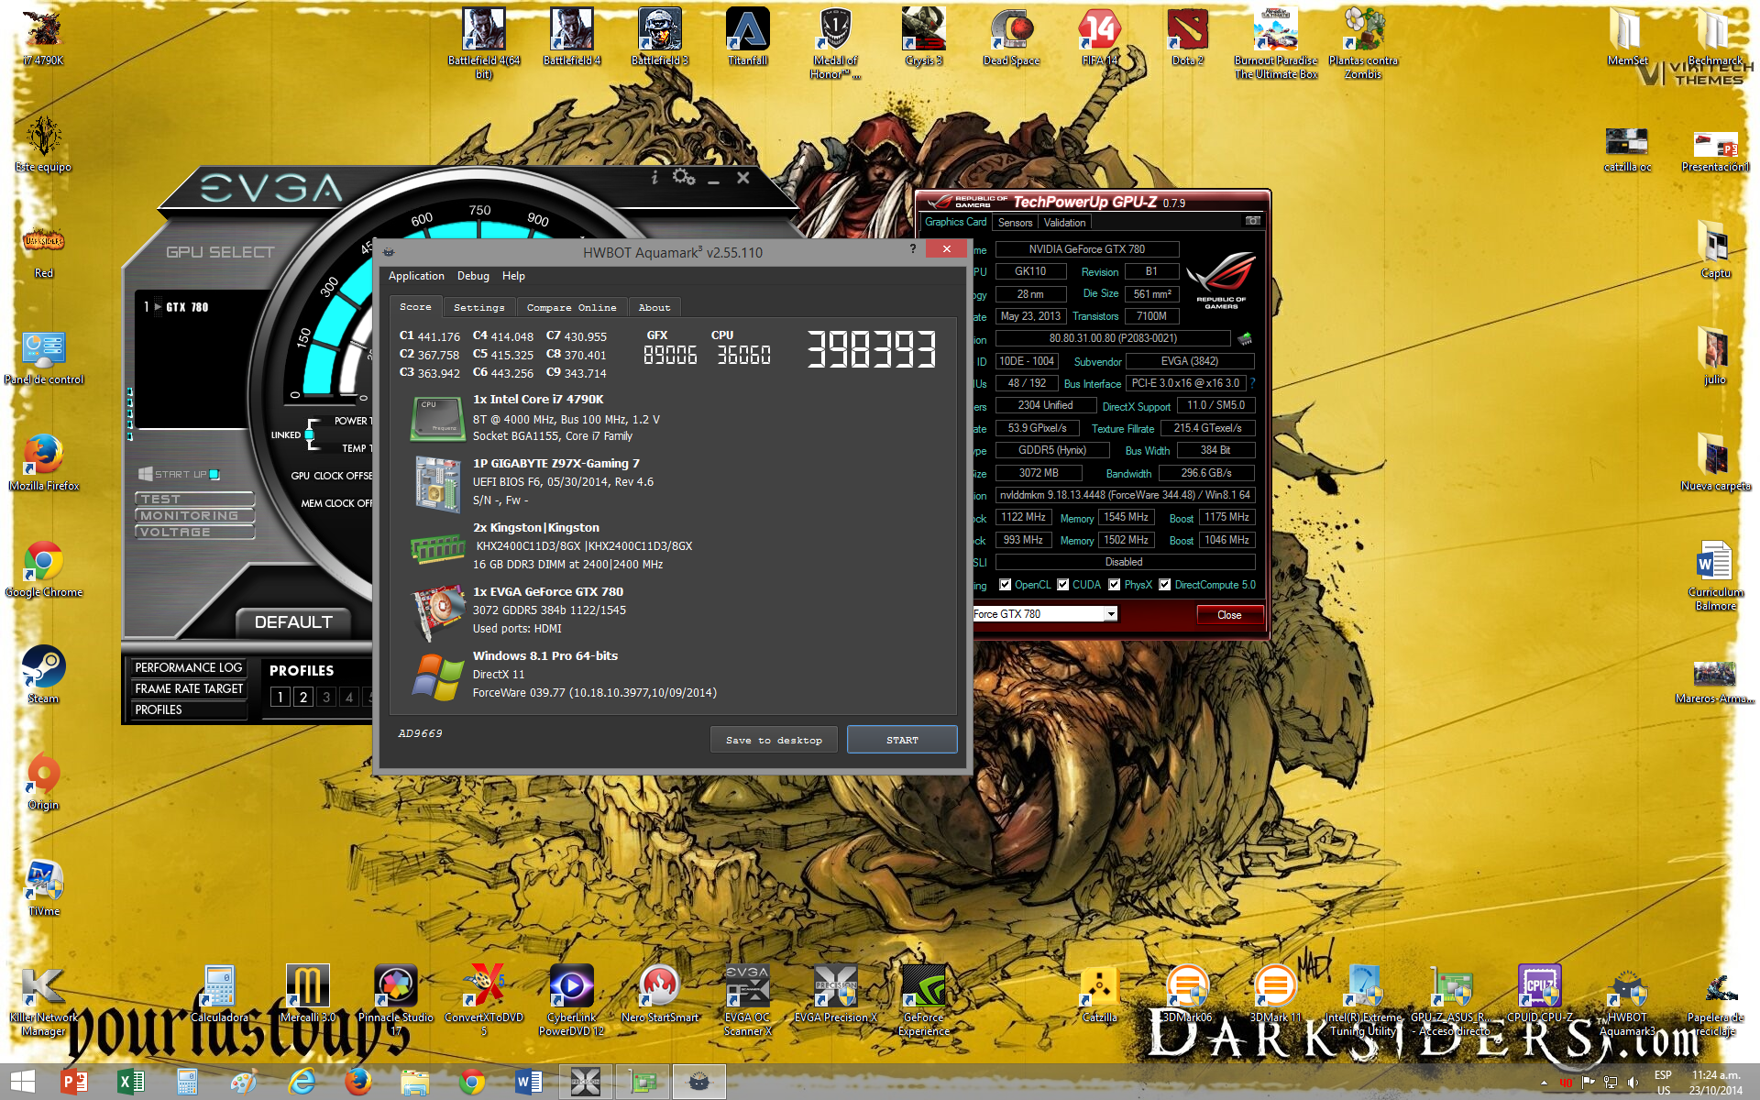Click Bus Interface question mark in GPU-Z
Image resolution: width=1760 pixels, height=1100 pixels.
pyautogui.click(x=1252, y=383)
